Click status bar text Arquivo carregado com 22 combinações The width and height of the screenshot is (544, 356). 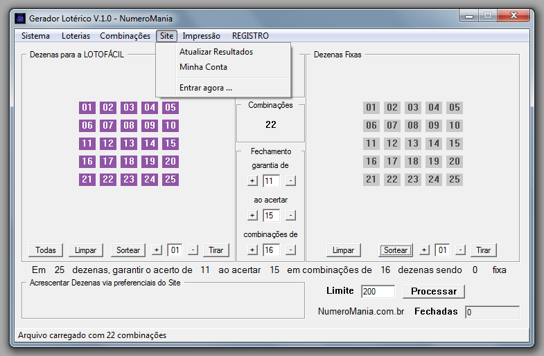(x=92, y=335)
